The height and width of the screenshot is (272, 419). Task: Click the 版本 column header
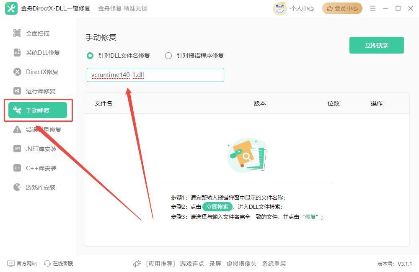coord(260,103)
